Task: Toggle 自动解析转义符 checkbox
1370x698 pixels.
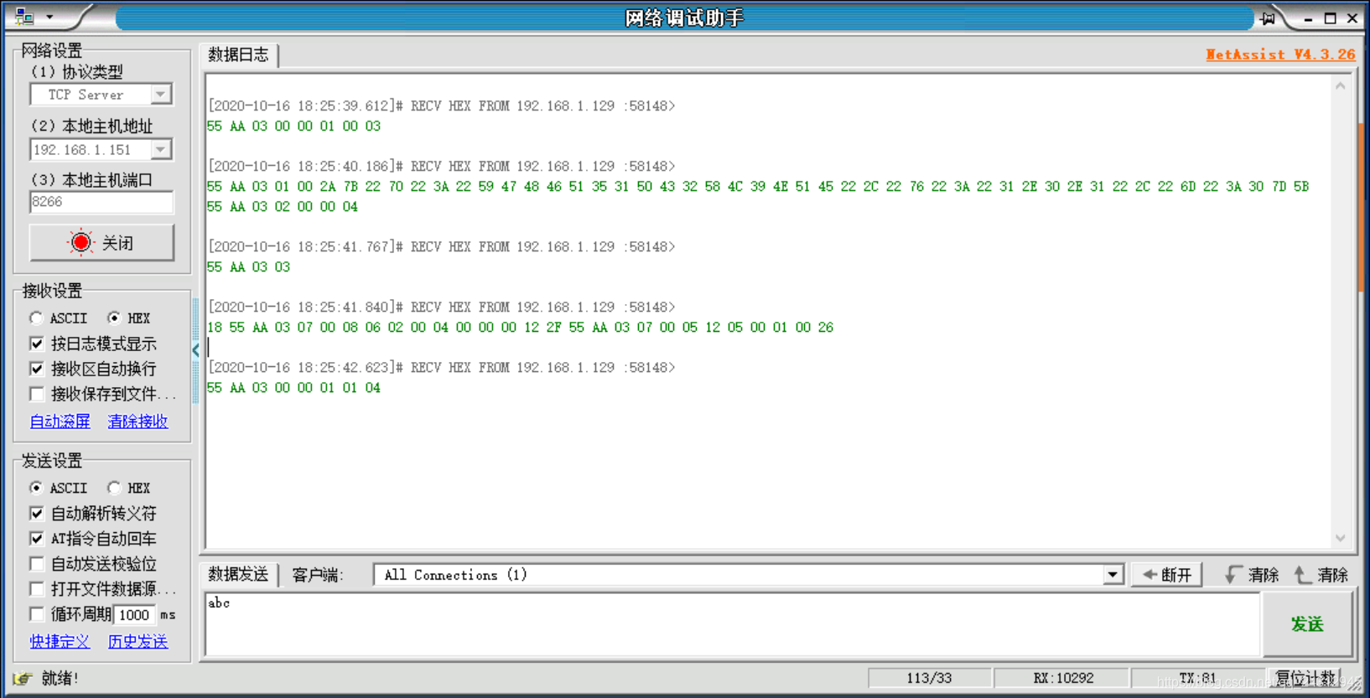Action: pyautogui.click(x=37, y=513)
